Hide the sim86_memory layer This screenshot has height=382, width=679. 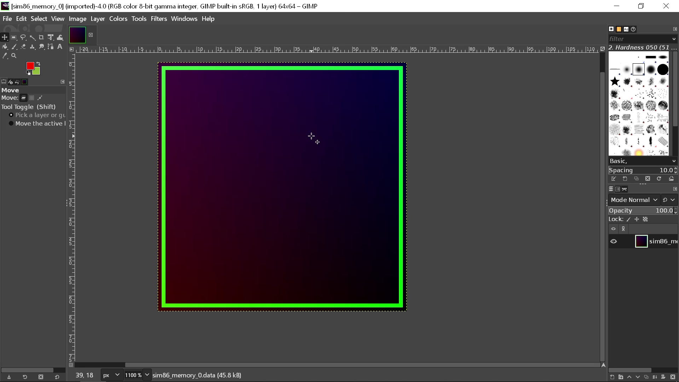[614, 241]
